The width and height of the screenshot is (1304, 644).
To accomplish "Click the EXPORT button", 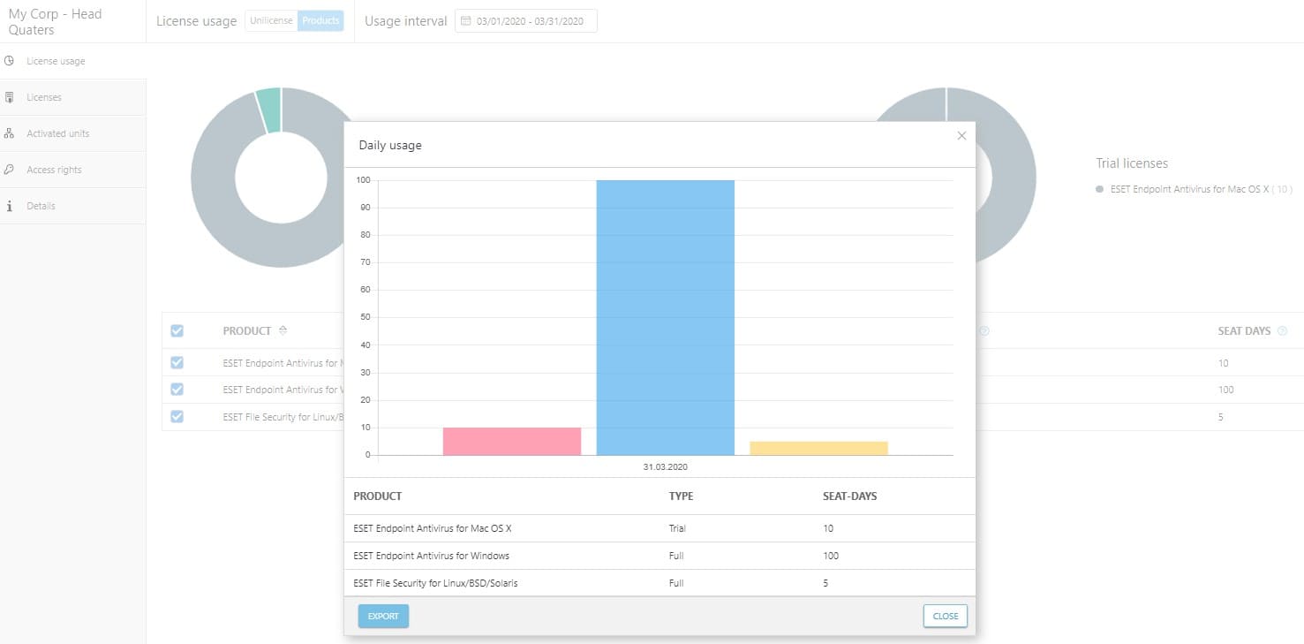I will tap(383, 617).
